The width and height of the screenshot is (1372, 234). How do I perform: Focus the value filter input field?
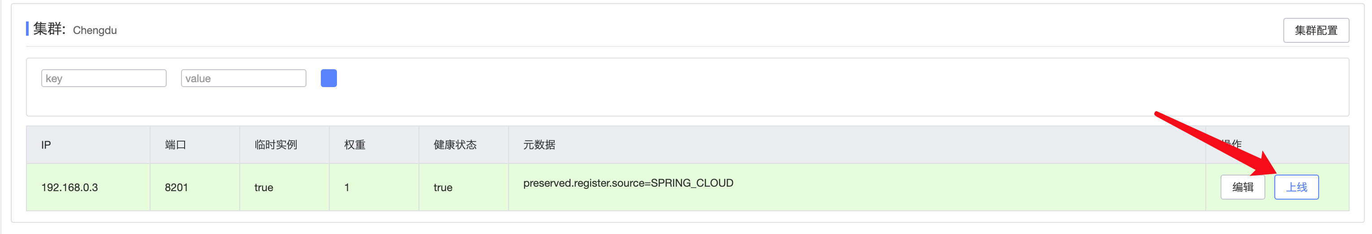(x=243, y=79)
